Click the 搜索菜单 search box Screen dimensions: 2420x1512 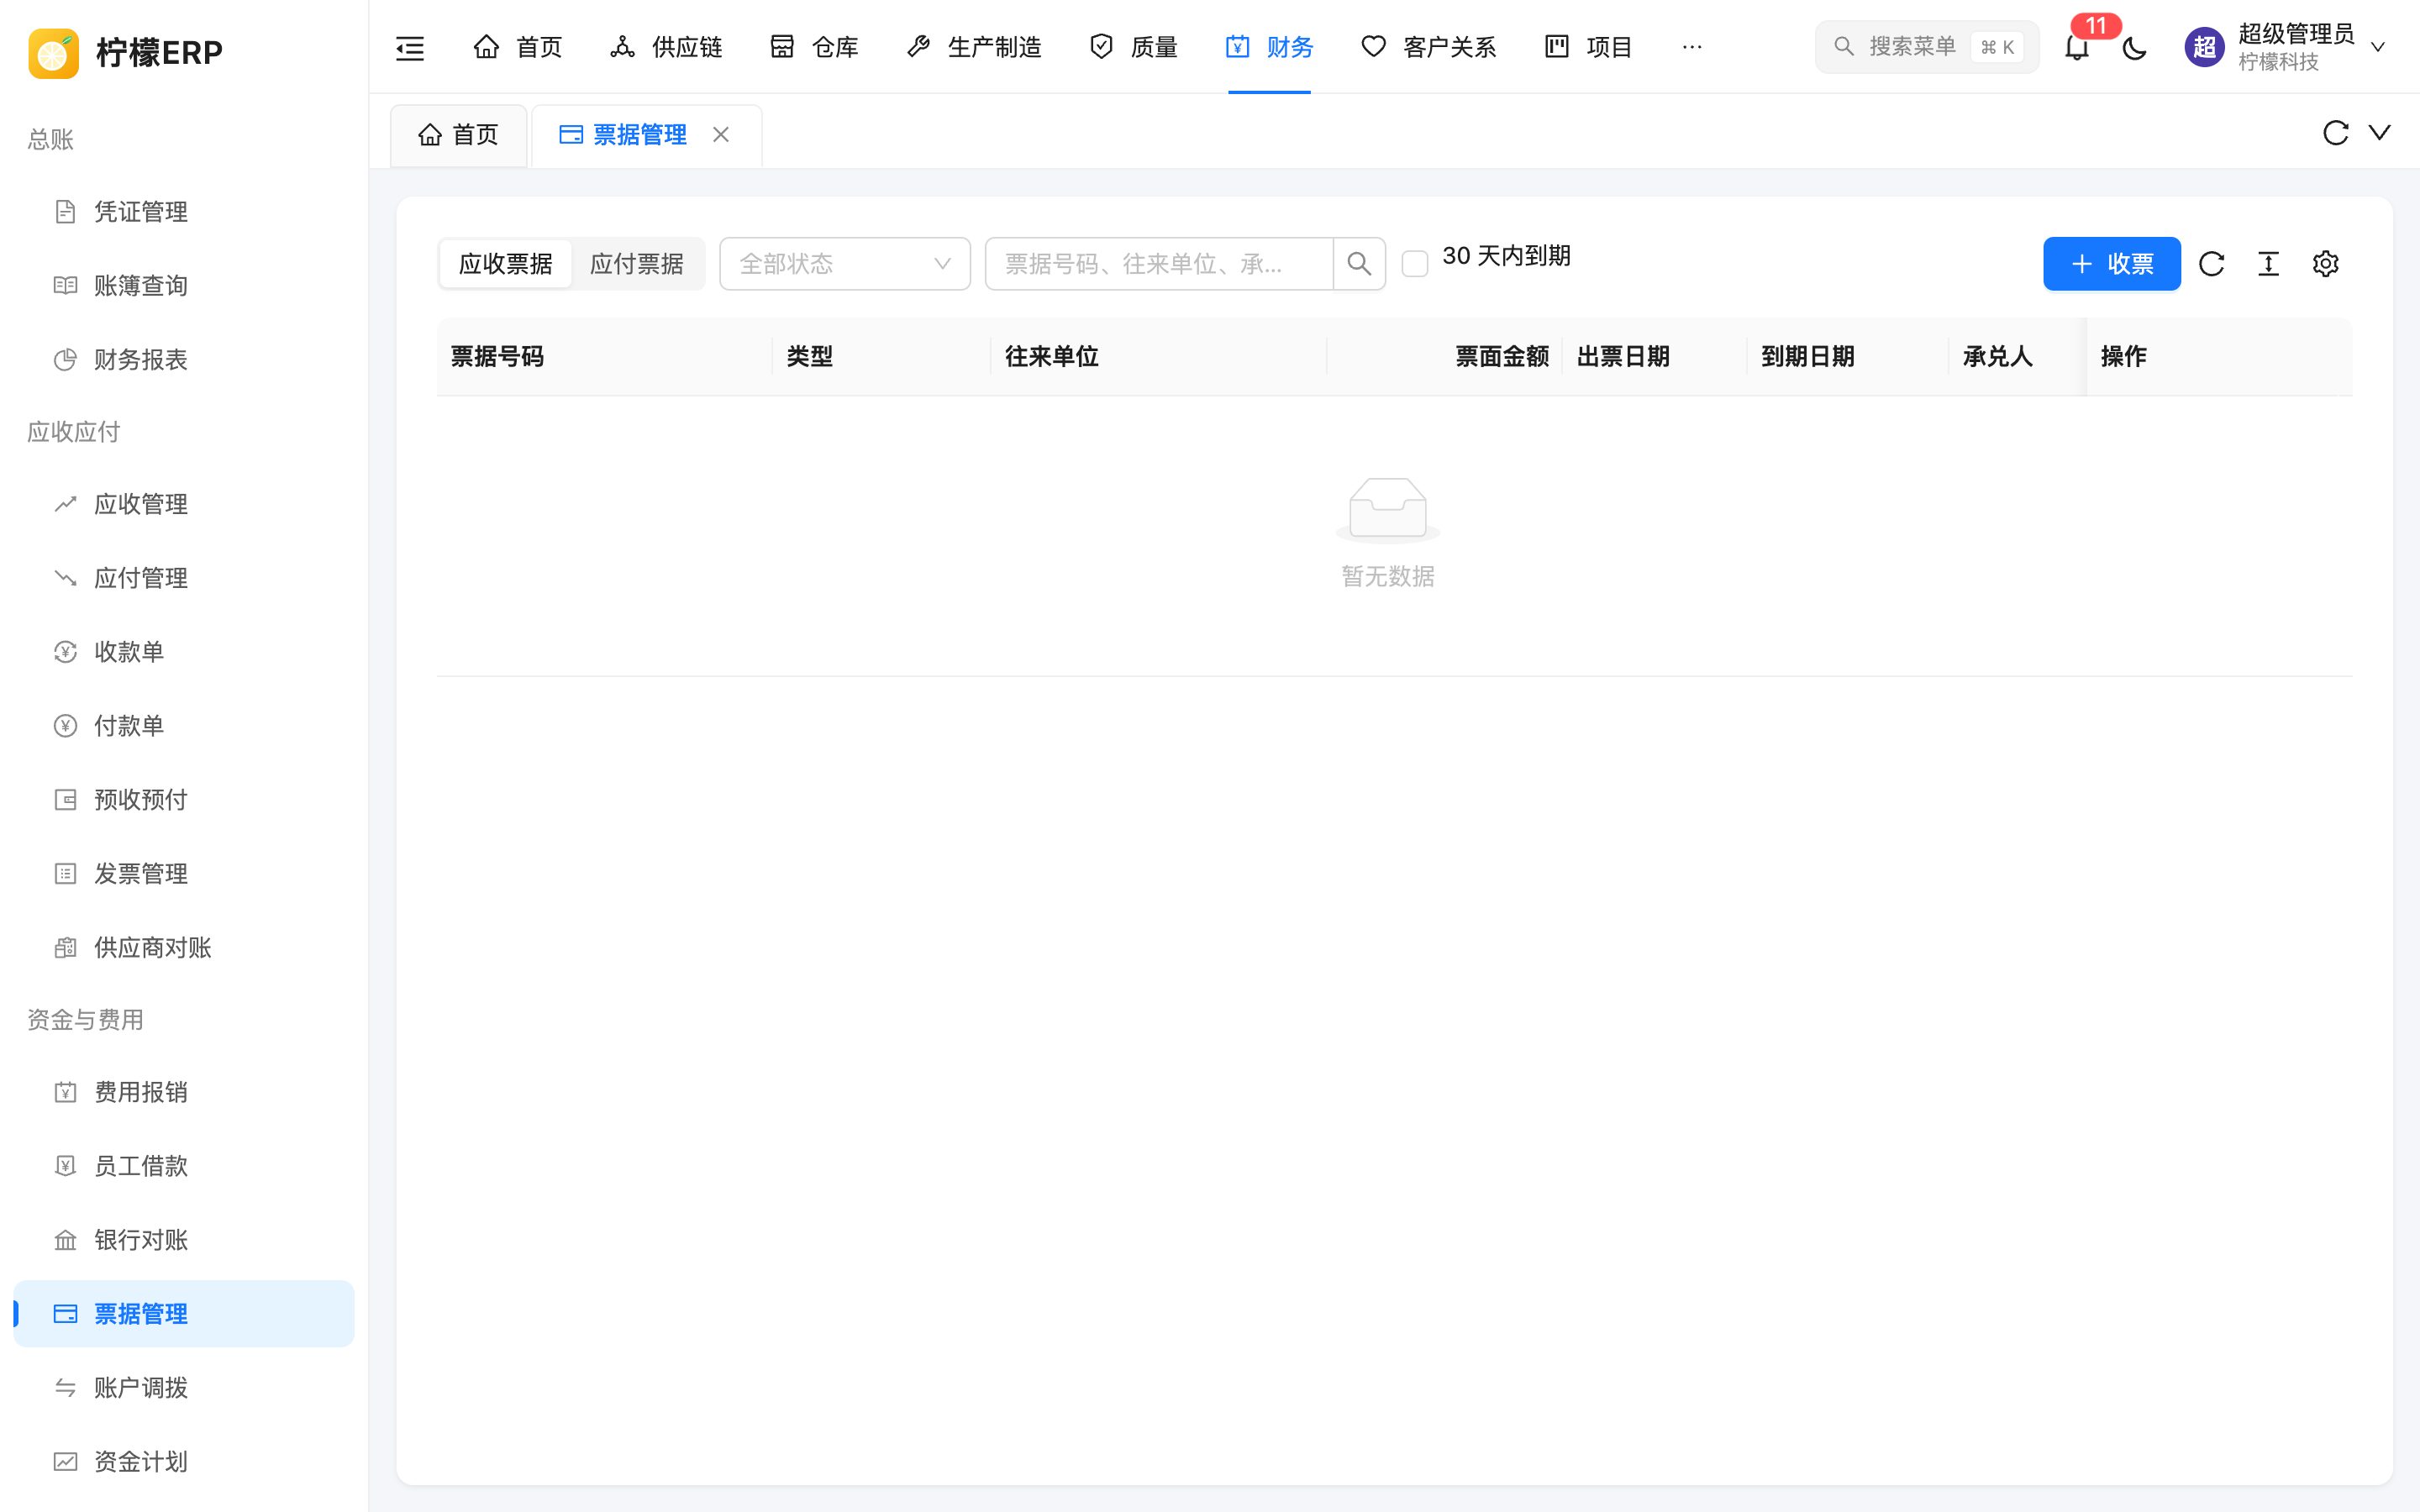click(x=1926, y=47)
